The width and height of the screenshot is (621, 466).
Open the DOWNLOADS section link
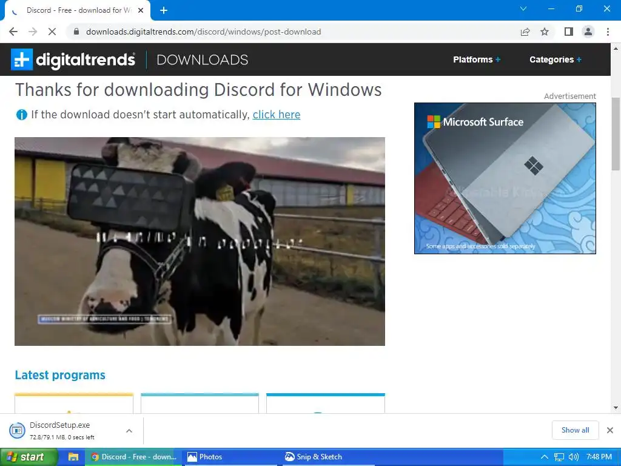tap(203, 60)
